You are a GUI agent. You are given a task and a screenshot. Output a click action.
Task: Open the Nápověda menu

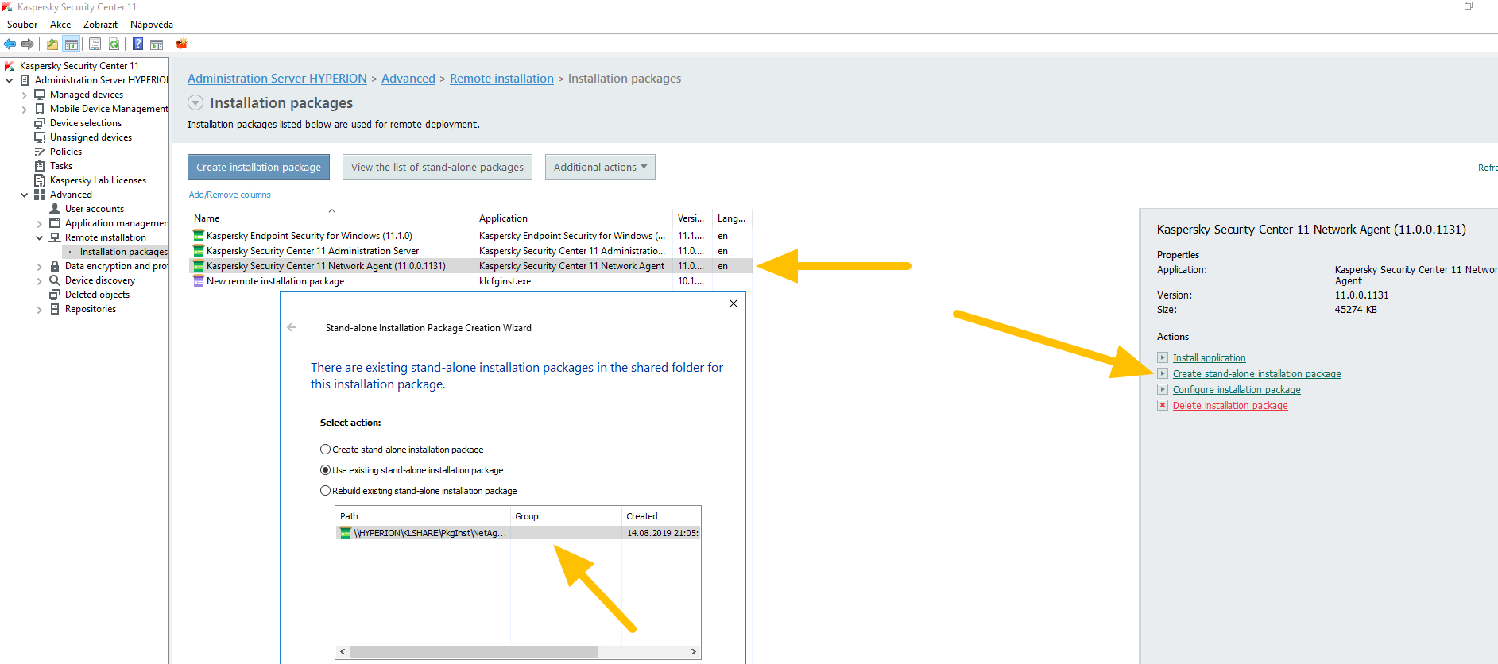152,25
